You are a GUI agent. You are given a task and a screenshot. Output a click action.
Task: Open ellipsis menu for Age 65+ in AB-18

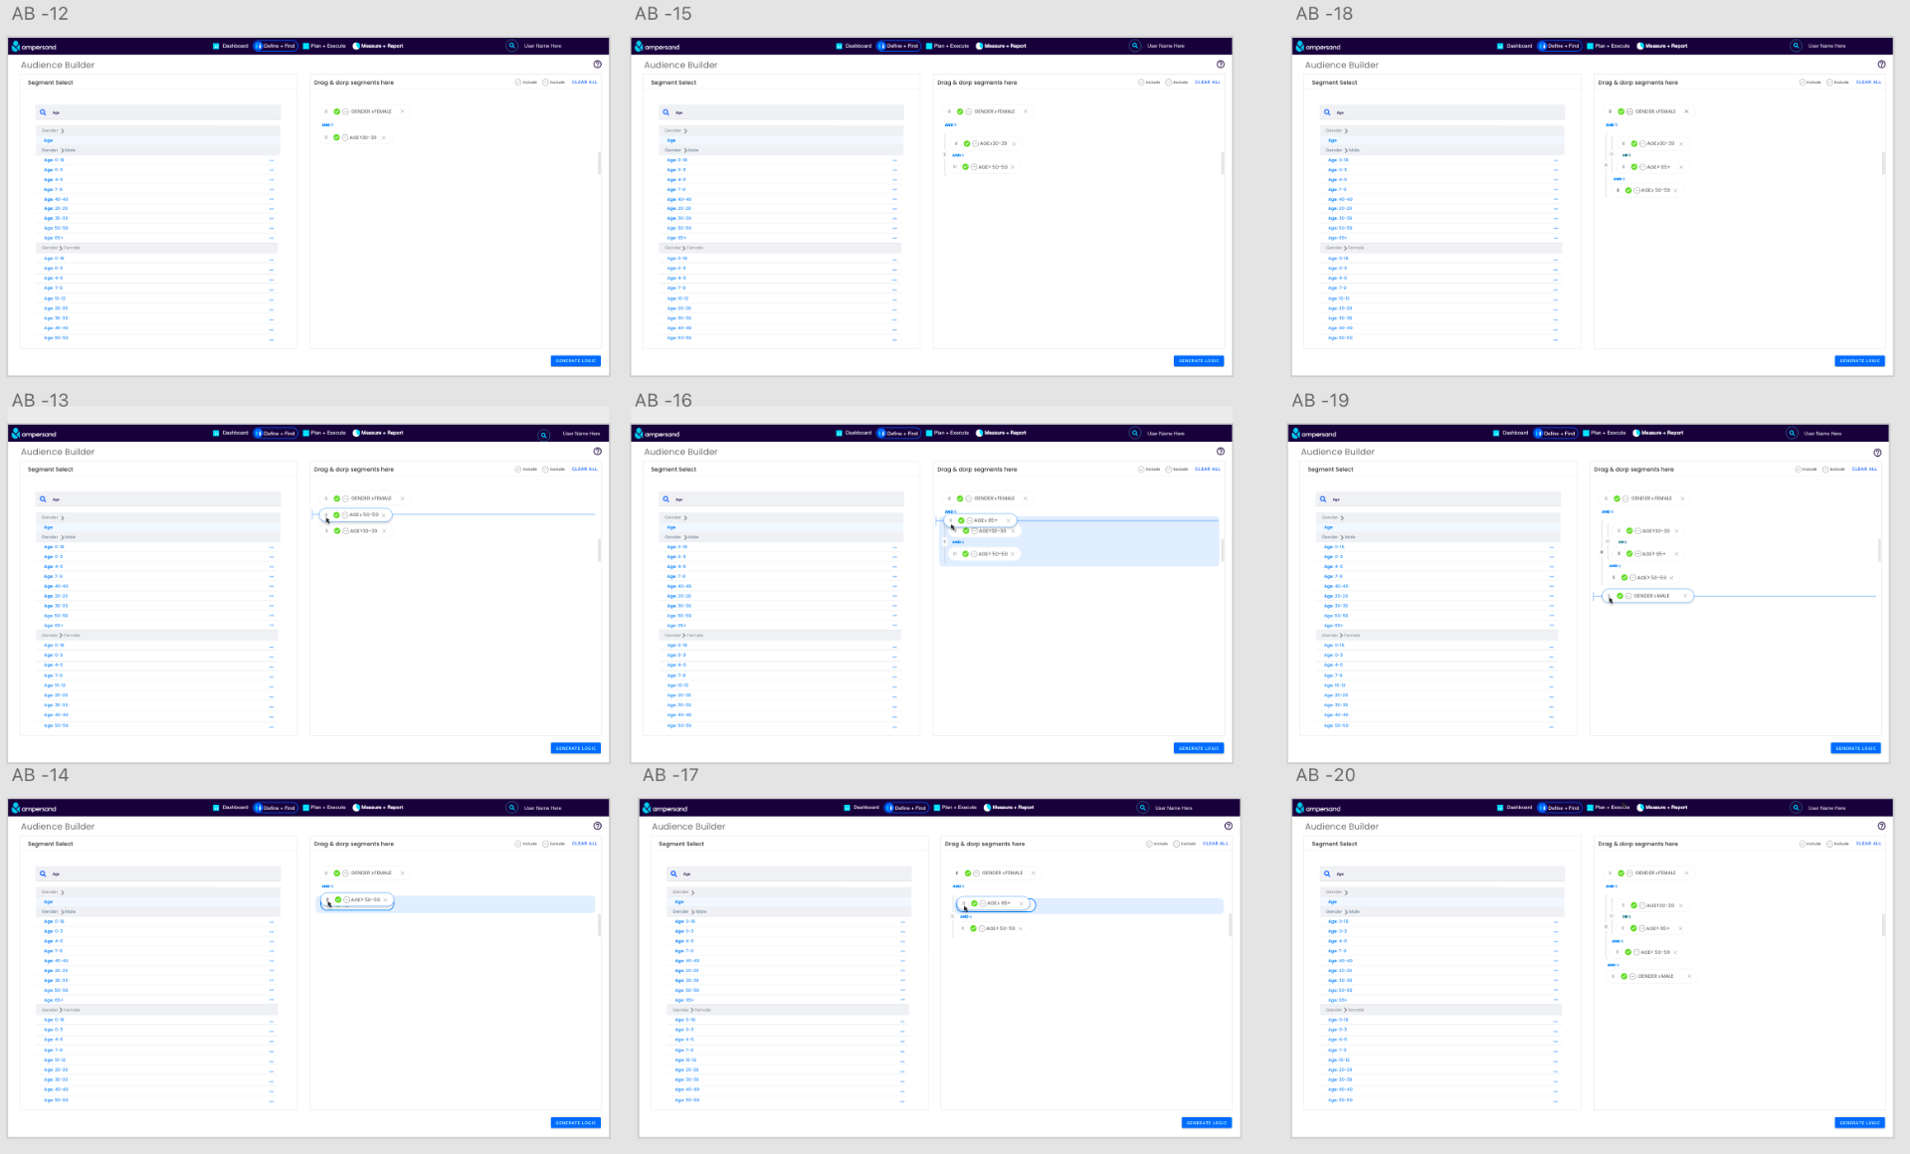1555,238
